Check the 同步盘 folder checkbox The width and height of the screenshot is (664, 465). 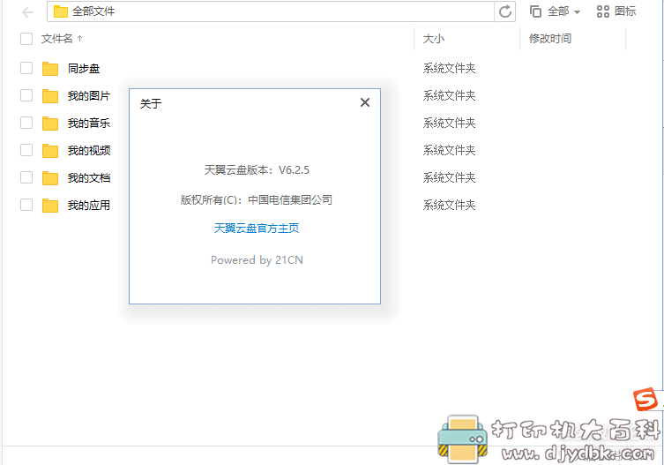(26, 68)
